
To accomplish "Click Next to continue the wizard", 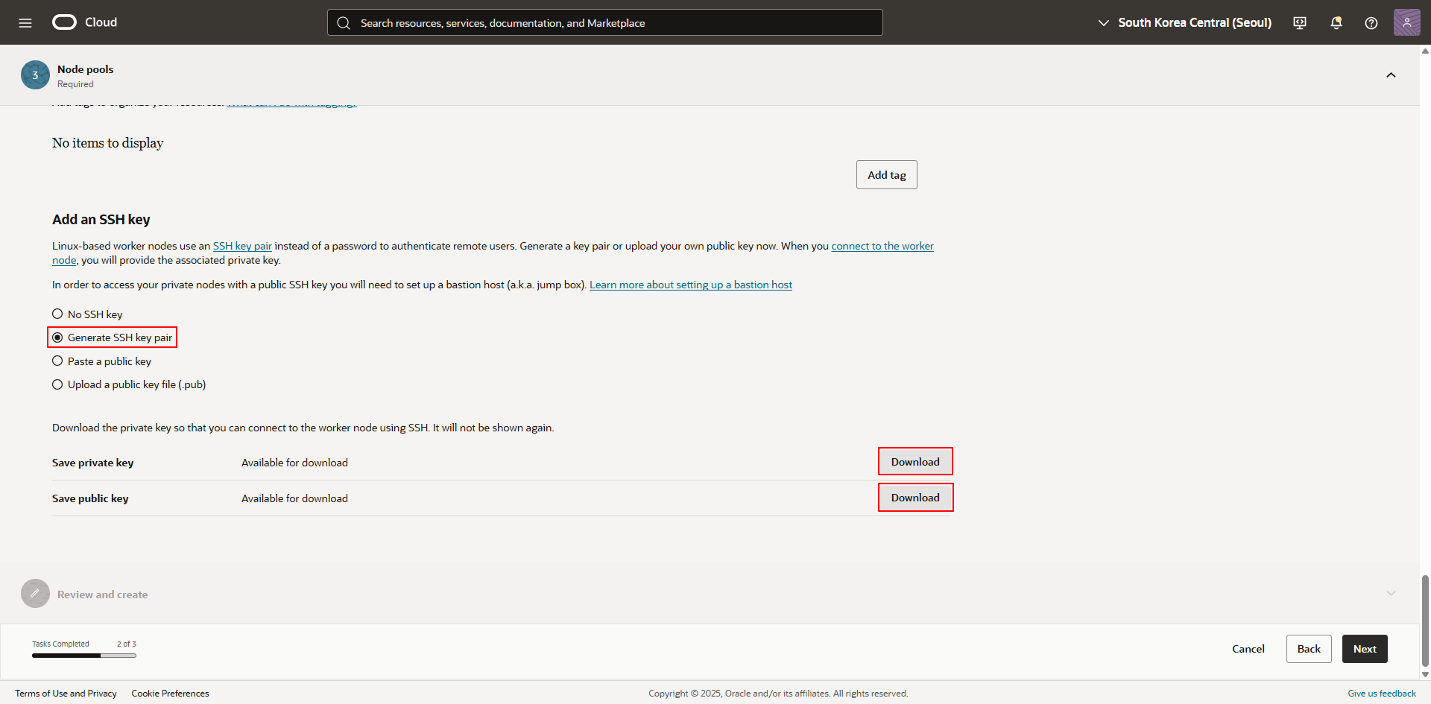I will pos(1364,649).
